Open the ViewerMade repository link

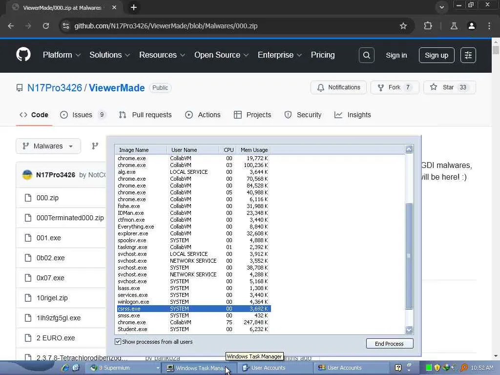pos(117,88)
